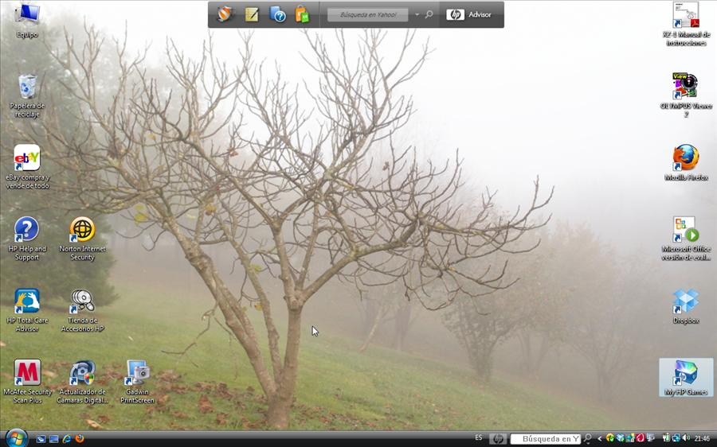717x447 pixels.
Task: Select the Actualizador de Cámaras Digitales shortcut
Action: tap(82, 381)
